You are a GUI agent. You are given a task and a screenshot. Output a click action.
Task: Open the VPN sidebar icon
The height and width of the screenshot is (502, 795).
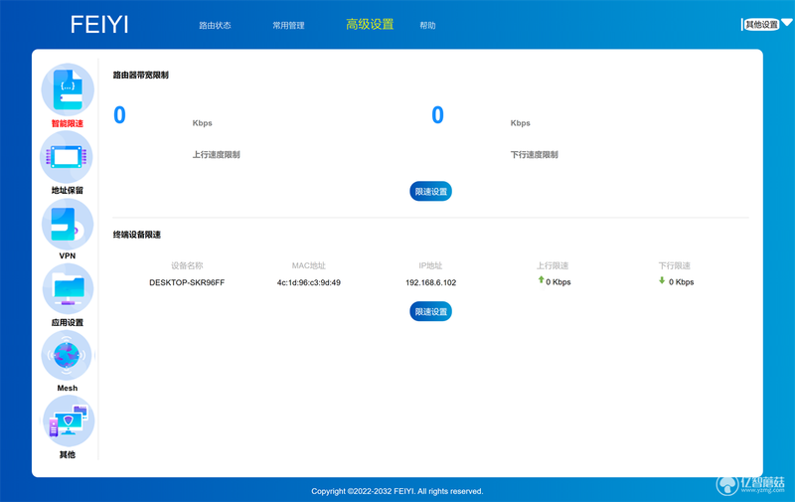point(68,224)
